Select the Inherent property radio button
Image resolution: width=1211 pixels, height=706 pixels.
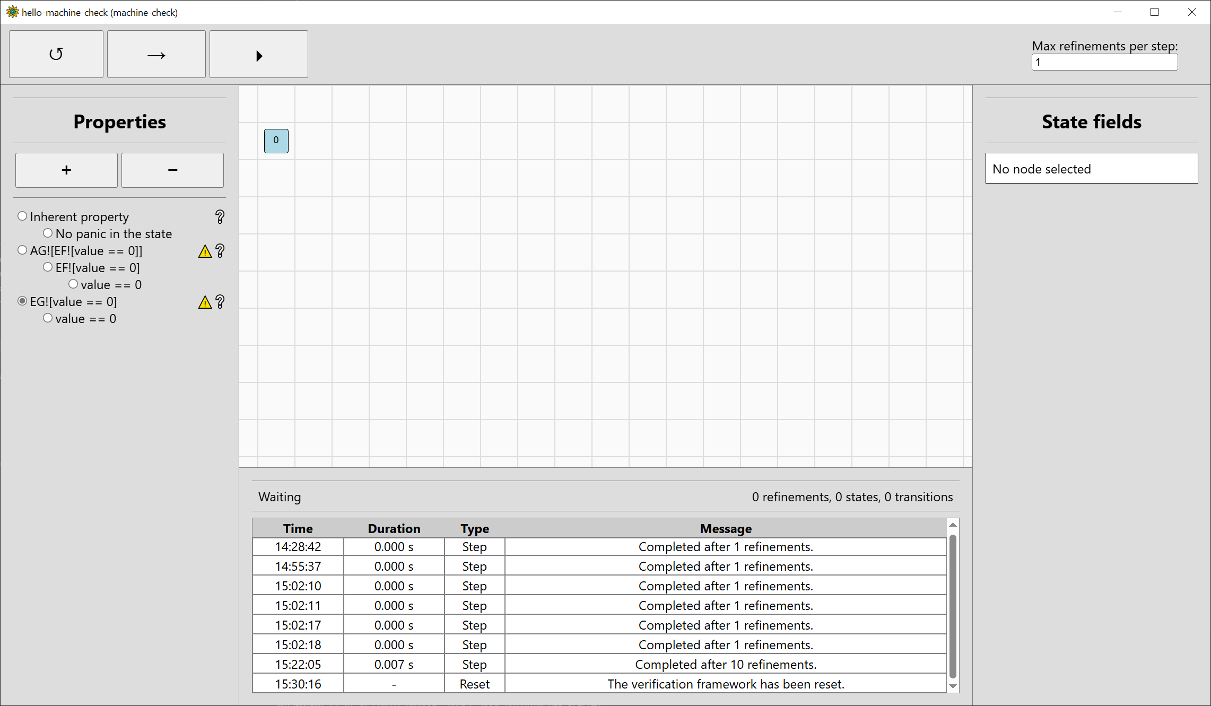coord(22,216)
